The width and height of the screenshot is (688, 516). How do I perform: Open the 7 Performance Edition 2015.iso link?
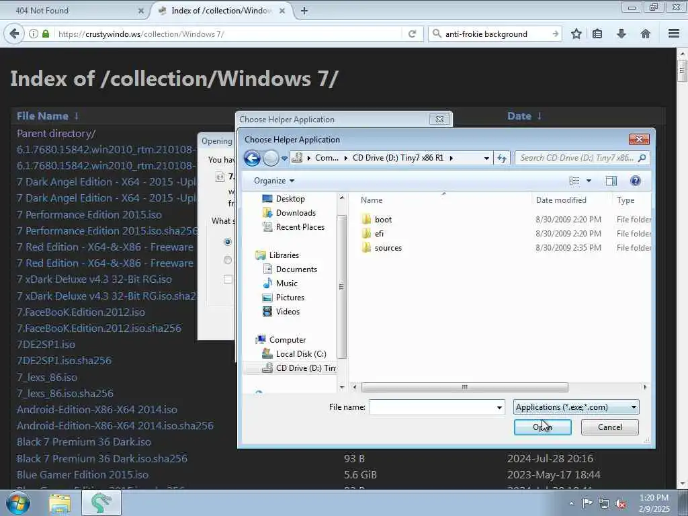click(89, 214)
